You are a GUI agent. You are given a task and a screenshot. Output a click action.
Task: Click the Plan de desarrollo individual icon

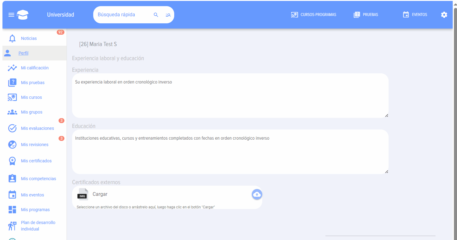(x=12, y=226)
